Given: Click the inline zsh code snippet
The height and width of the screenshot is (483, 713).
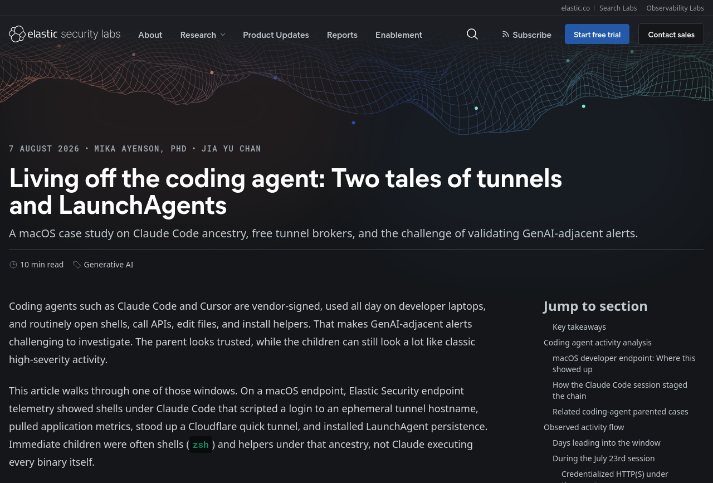Looking at the screenshot, I should point(201,445).
